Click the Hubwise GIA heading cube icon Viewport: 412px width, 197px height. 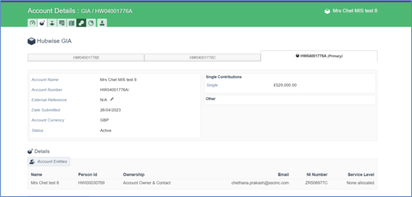tap(32, 41)
